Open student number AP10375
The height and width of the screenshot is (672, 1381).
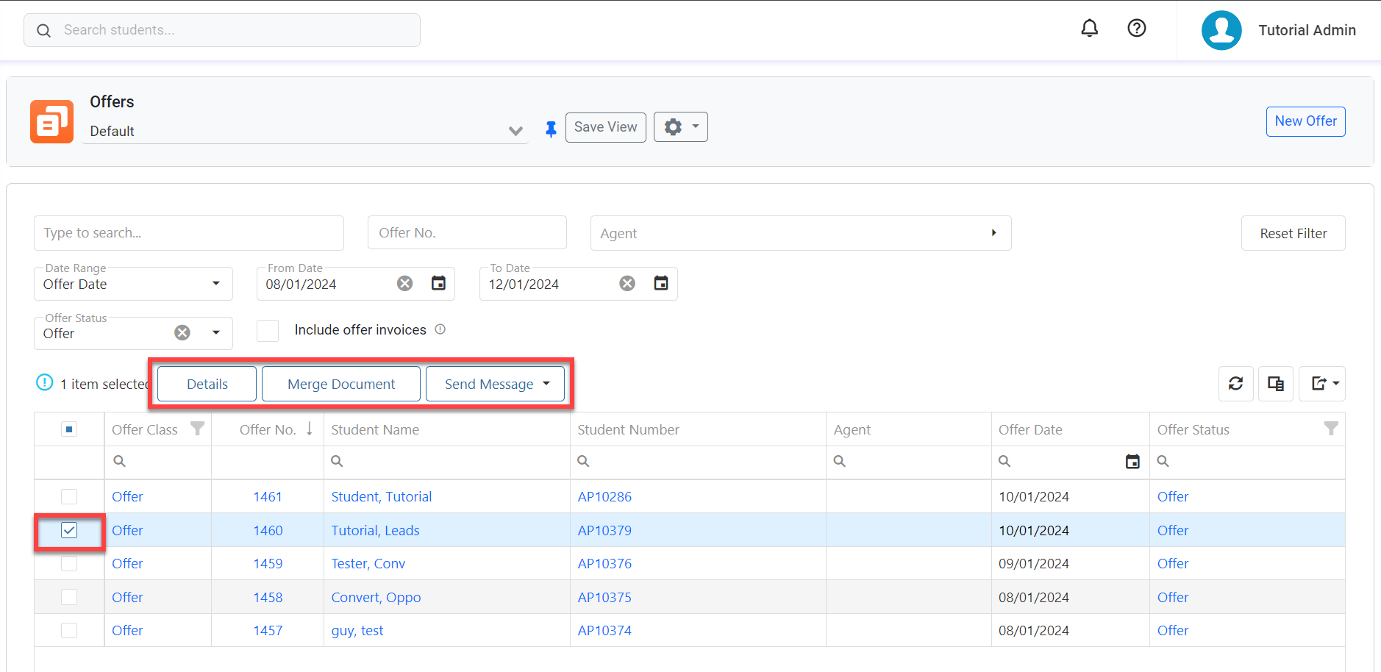(x=604, y=597)
